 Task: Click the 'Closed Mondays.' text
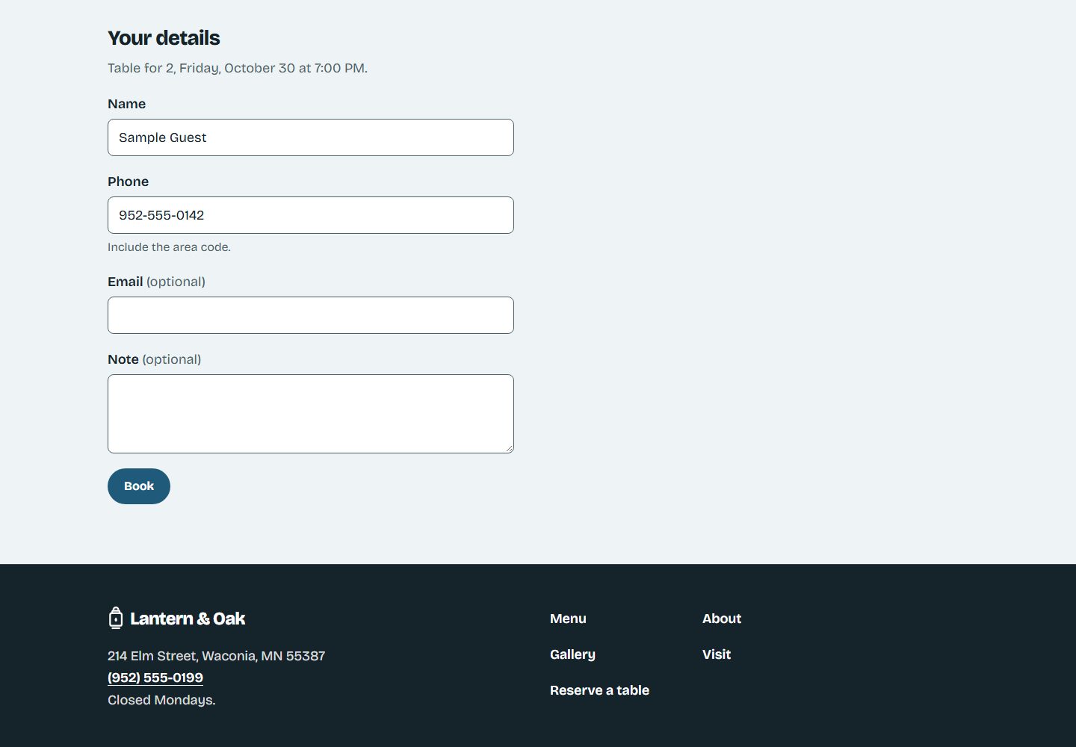(x=161, y=700)
